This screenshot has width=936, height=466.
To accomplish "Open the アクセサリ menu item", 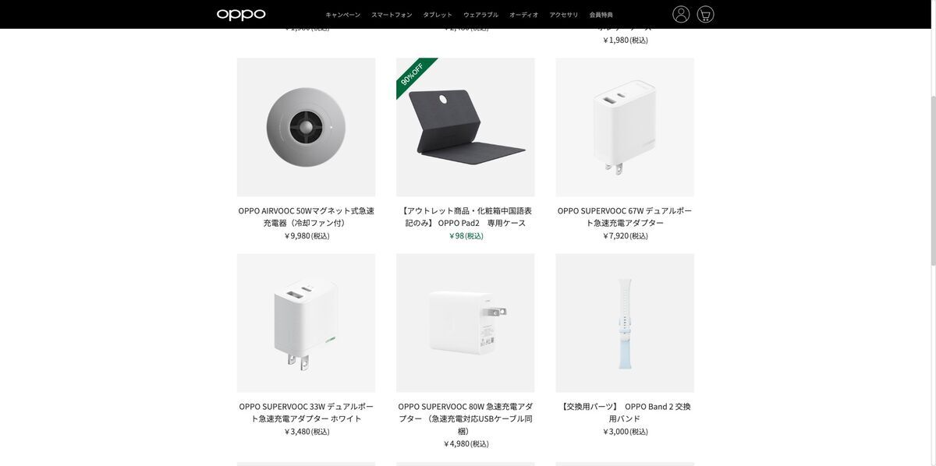I will click(564, 15).
